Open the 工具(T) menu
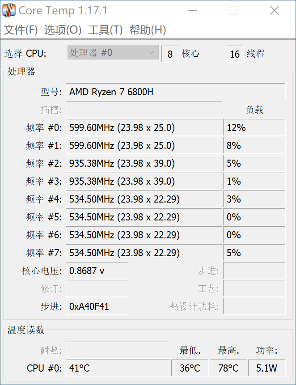The height and width of the screenshot is (385, 296). (x=105, y=30)
